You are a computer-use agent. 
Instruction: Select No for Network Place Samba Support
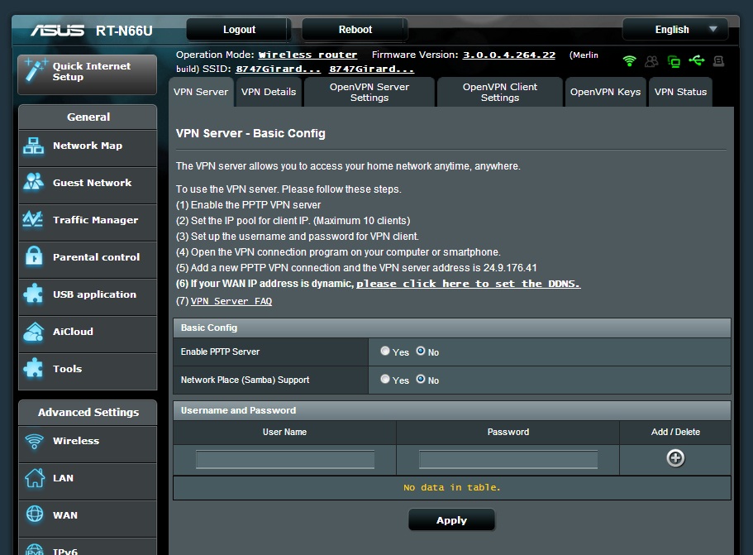coord(421,379)
